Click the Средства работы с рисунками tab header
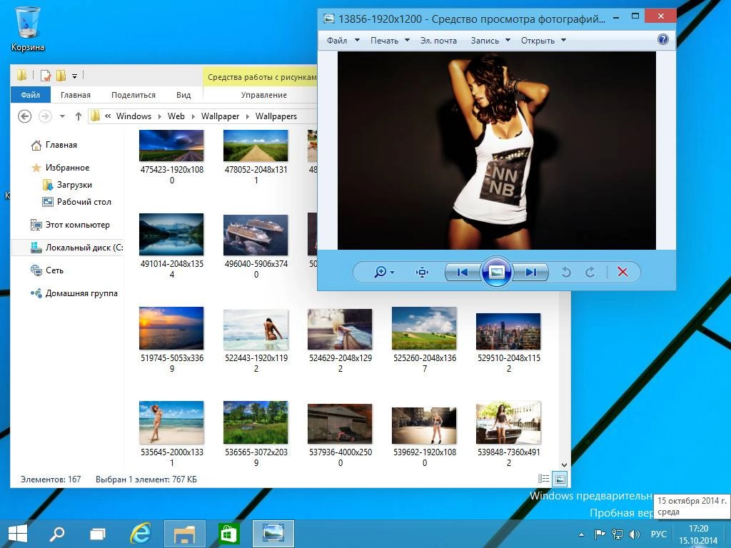 [261, 77]
